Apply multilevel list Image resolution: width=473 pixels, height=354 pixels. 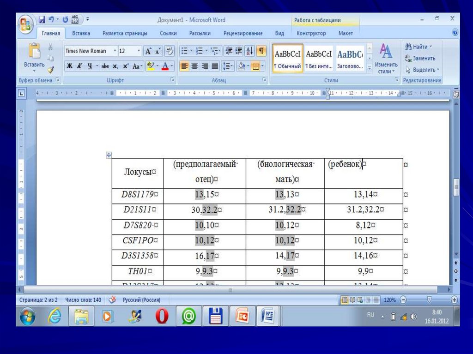tap(214, 51)
